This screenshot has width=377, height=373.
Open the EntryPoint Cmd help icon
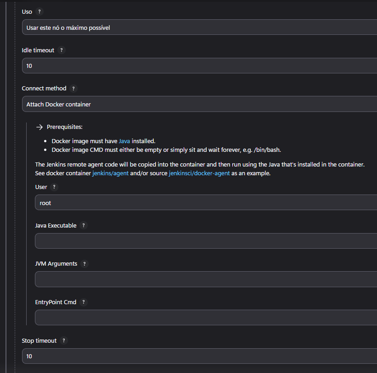click(83, 302)
